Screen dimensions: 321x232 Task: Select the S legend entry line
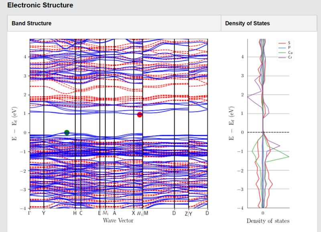coord(282,43)
